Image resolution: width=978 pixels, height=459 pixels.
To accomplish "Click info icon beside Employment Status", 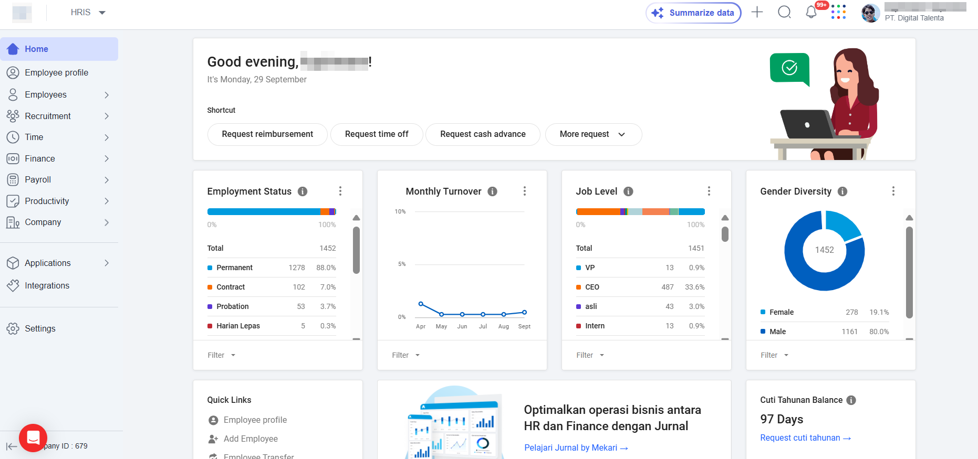I will pyautogui.click(x=303, y=191).
